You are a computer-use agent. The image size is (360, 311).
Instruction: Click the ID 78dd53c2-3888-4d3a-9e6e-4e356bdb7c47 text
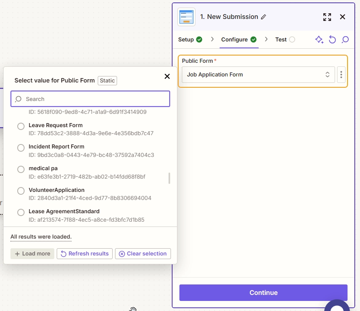91,134
